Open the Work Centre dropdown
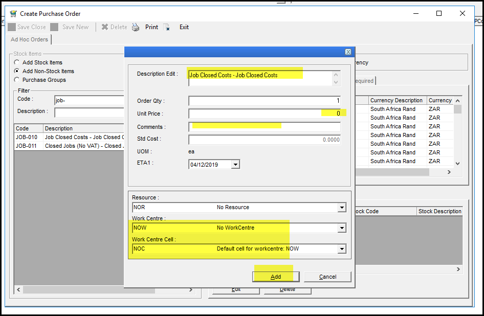The height and width of the screenshot is (316, 484). point(342,228)
